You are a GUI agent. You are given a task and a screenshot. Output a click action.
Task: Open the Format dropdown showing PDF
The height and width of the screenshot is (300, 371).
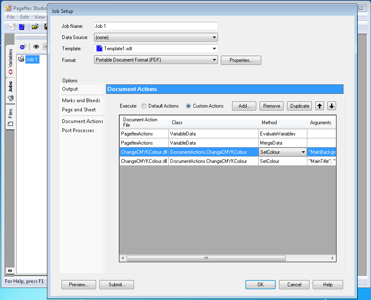(156, 60)
